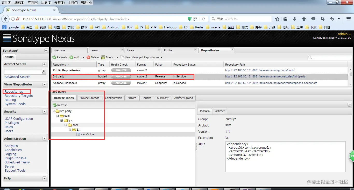354x190 pixels.
Task: Click ANALYZE for Apache Snapshots
Action: tap(121, 83)
